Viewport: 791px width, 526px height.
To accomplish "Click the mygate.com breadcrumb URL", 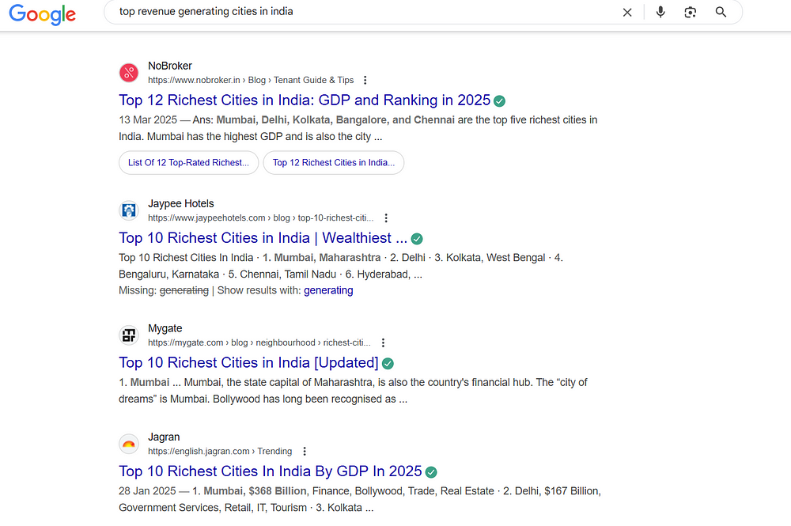I will point(259,343).
